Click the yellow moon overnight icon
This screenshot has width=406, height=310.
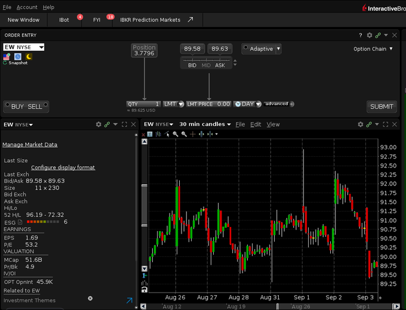tap(29, 57)
